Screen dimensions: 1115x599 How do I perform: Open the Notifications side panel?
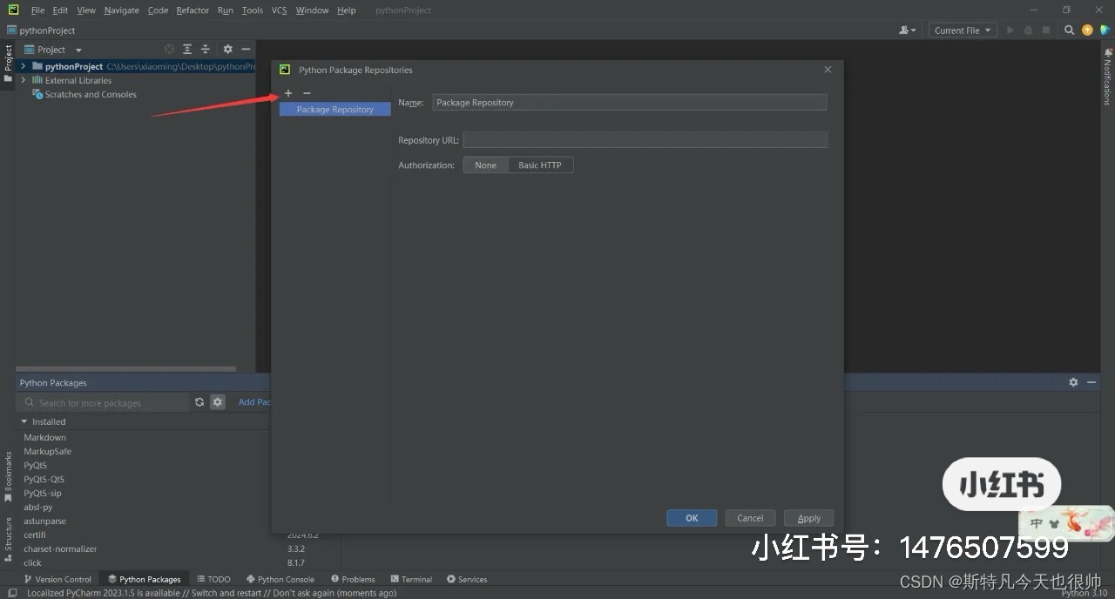(x=1108, y=77)
